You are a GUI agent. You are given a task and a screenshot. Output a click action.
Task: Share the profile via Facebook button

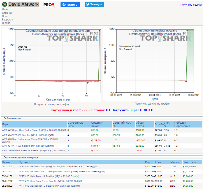coord(70,4)
